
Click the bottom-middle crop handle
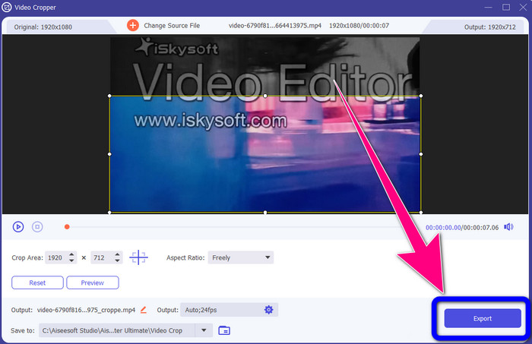(265, 213)
